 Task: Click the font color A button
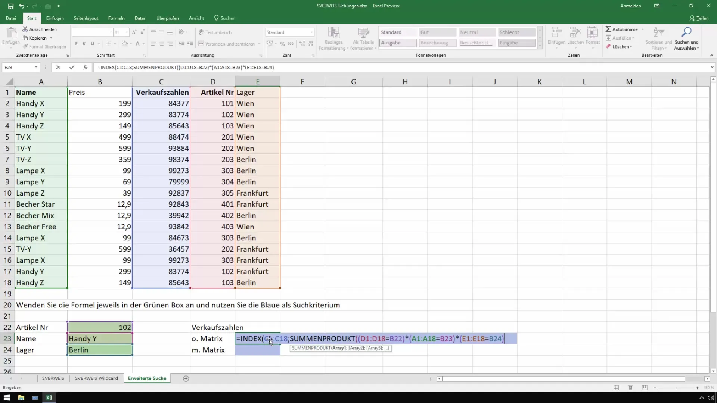137,44
